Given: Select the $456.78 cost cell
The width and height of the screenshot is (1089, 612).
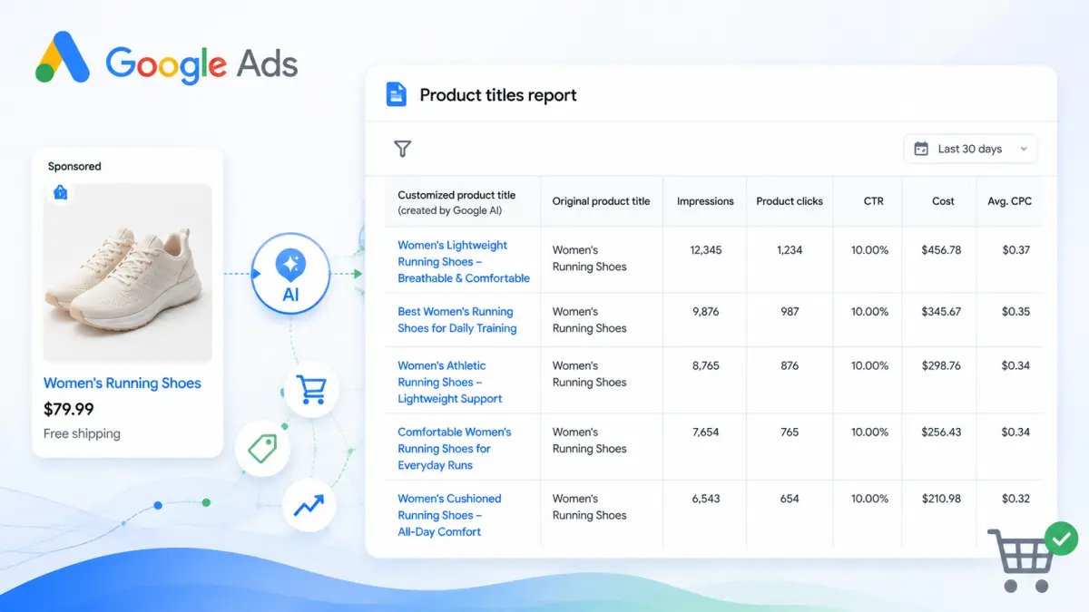Looking at the screenshot, I should tap(941, 249).
